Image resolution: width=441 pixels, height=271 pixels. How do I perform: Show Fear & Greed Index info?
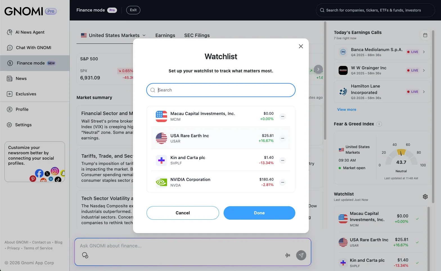click(x=379, y=124)
